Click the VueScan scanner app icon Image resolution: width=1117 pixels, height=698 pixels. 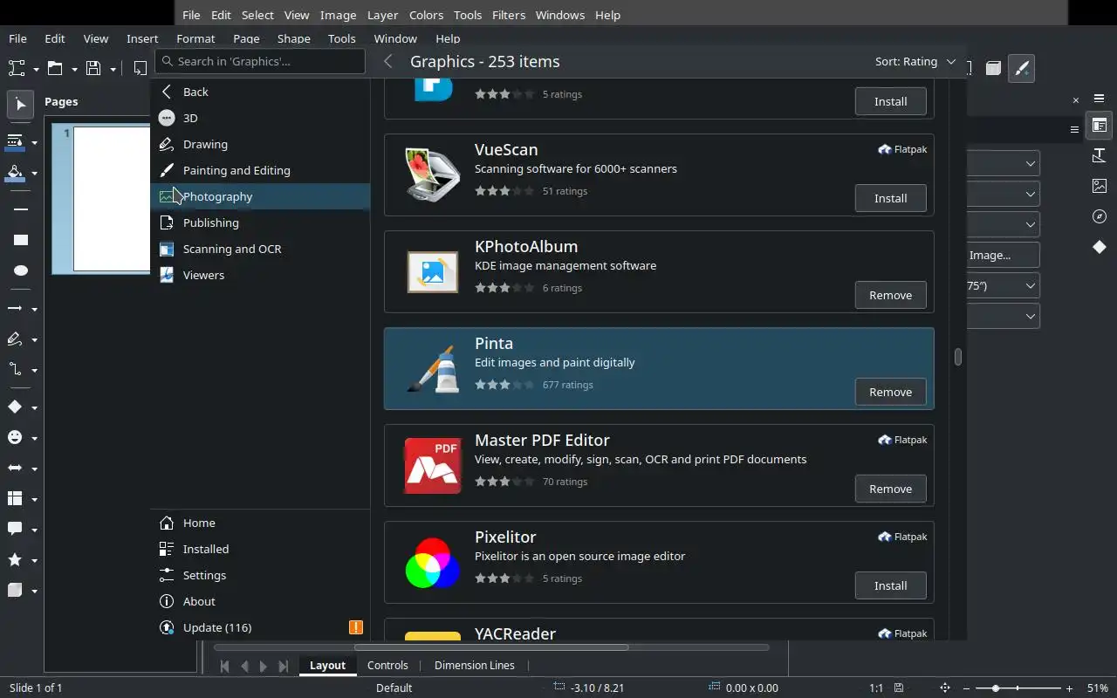433,174
